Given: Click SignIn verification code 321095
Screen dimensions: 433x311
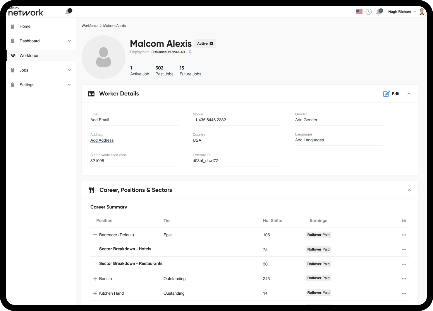Looking at the screenshot, I should (x=97, y=161).
